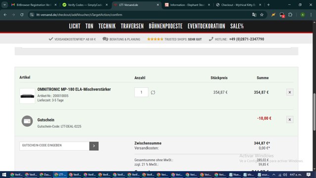Remove the Gutschein voucher
The image size is (316, 178).
coord(290,119)
